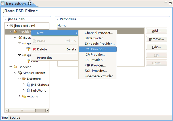Choose FS Provider... option
Screen dimensions: 173x121
98,60
